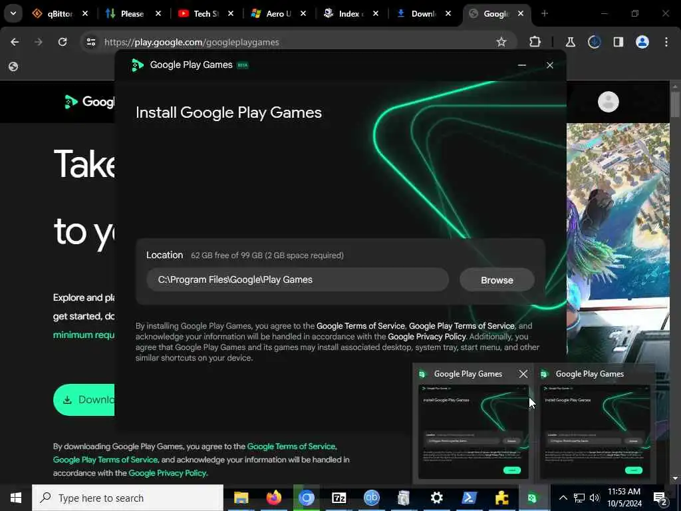The image size is (681, 511).
Task: Minimize the Google Play Games installer
Action: 521,65
